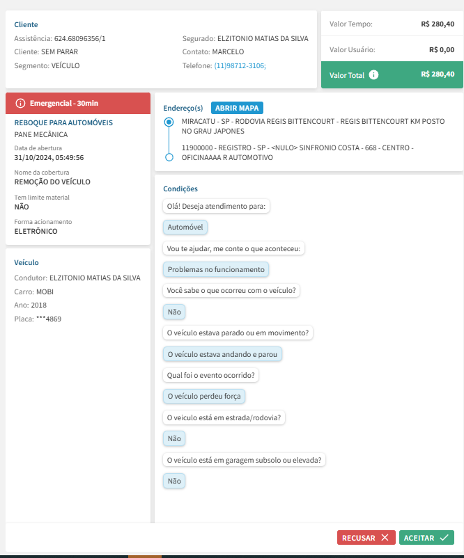Click the Não answer below the garagem subsolo question
Image resolution: width=464 pixels, height=558 pixels.
coord(174,481)
